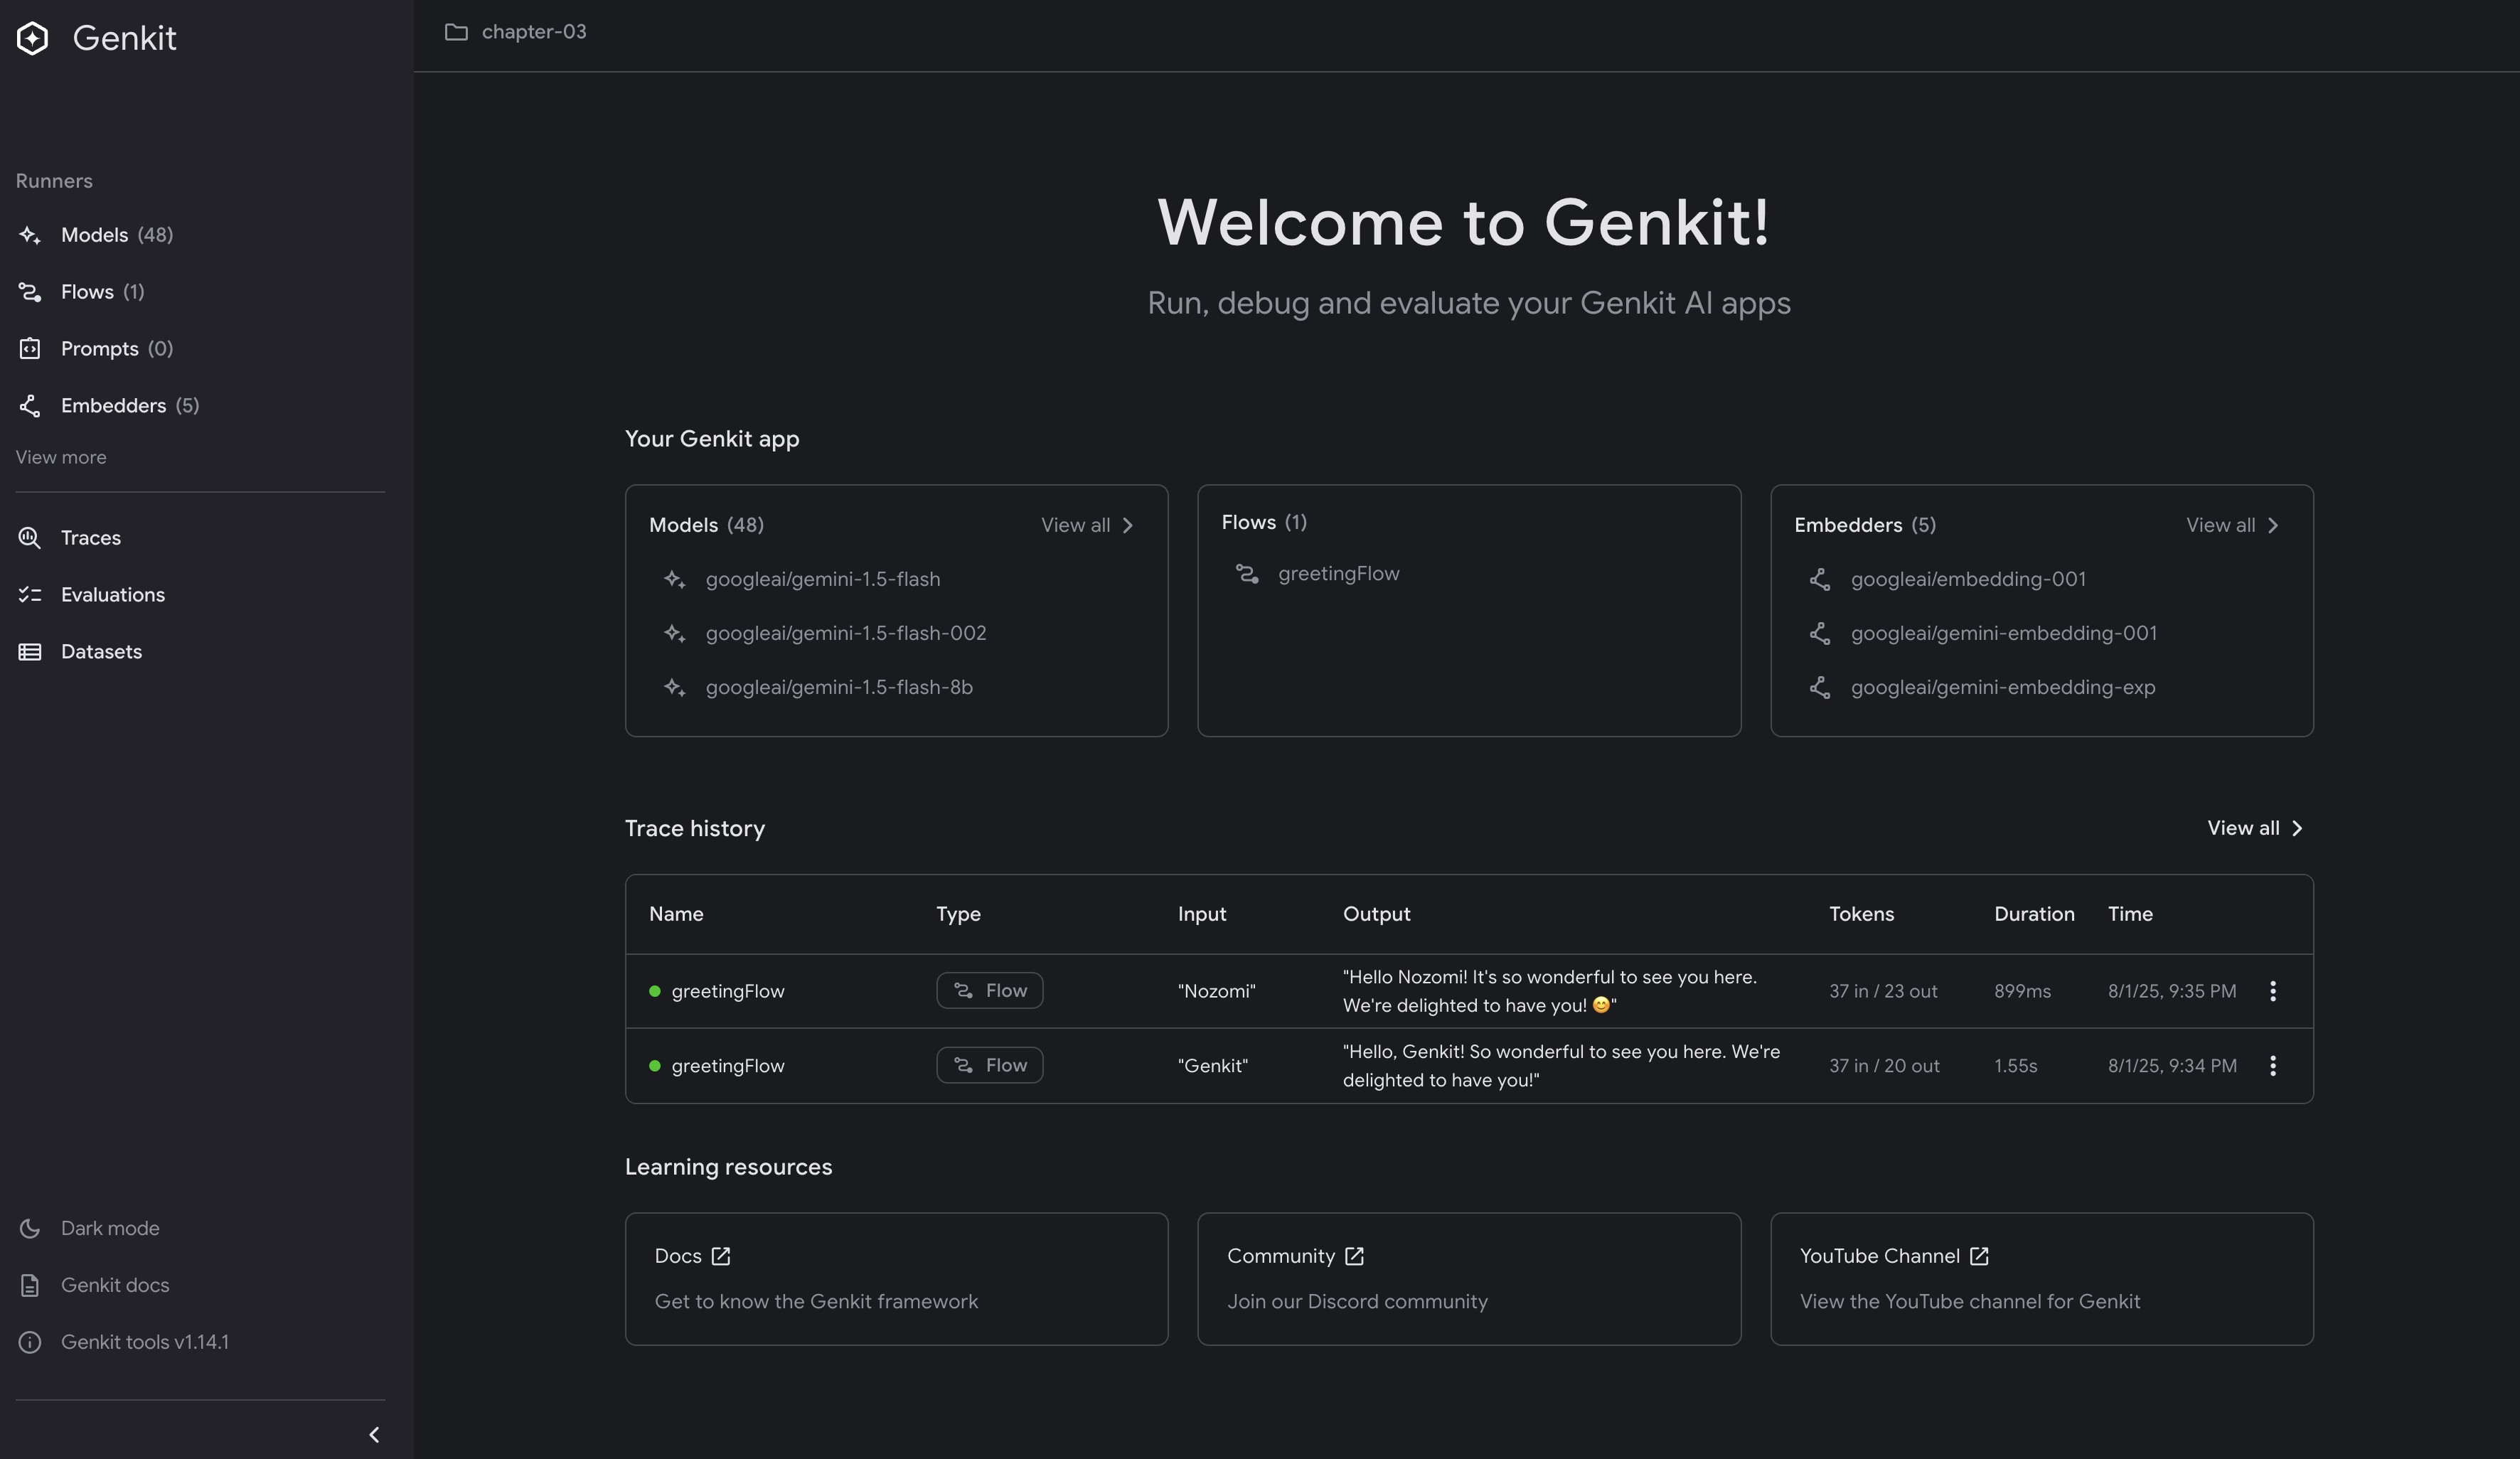This screenshot has width=2520, height=1459.
Task: Click the "37 in / 20 out" tokens cell
Action: [1884, 1067]
